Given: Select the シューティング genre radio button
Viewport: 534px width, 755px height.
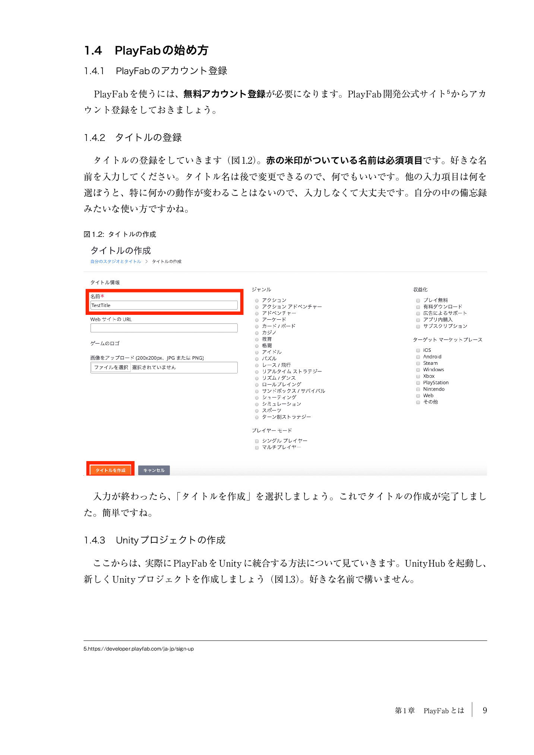Looking at the screenshot, I should tap(257, 398).
